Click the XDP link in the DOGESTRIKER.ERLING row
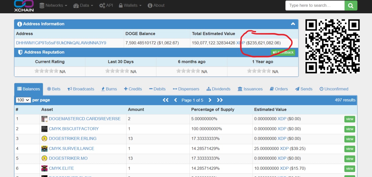The width and height of the screenshot is (372, 177). coord(282,138)
